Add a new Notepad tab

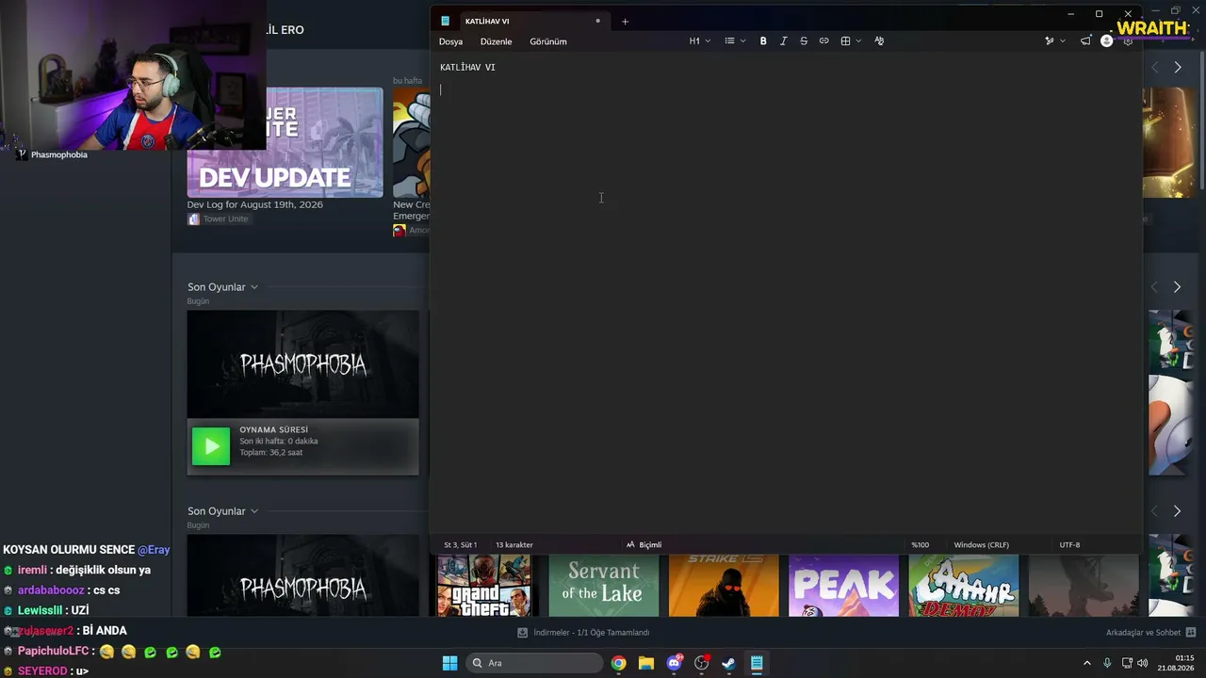point(625,22)
